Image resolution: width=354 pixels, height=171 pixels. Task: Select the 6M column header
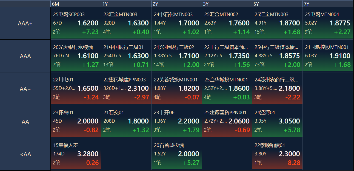coord(76,4)
